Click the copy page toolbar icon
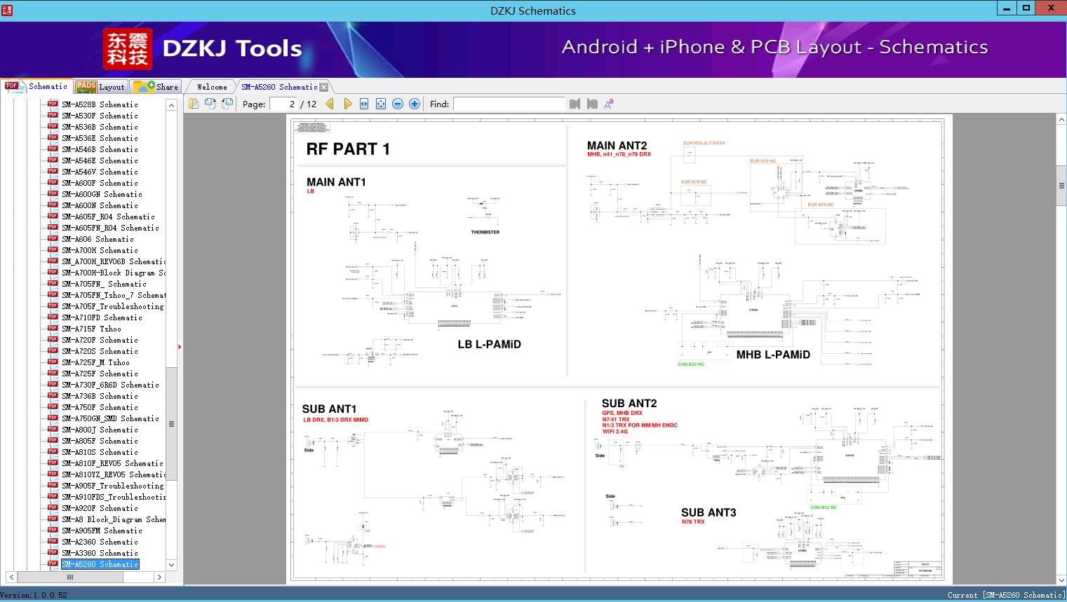 [x=193, y=104]
